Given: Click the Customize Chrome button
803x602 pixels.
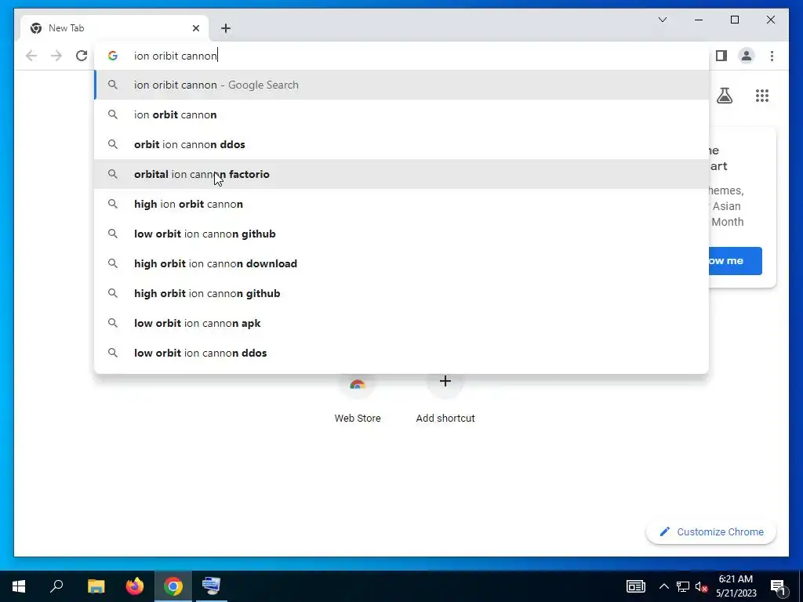Looking at the screenshot, I should [x=711, y=532].
